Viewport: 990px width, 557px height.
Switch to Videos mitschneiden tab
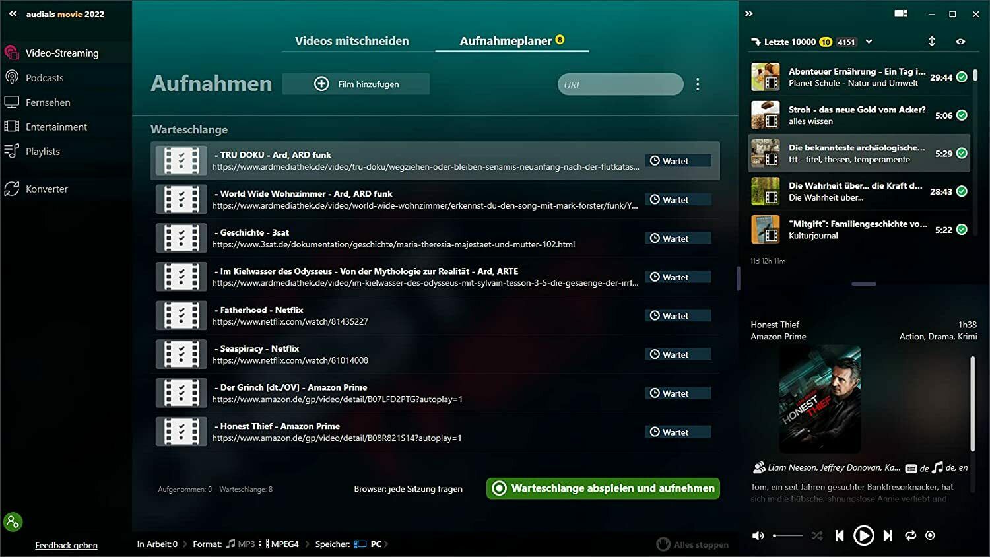coord(352,41)
